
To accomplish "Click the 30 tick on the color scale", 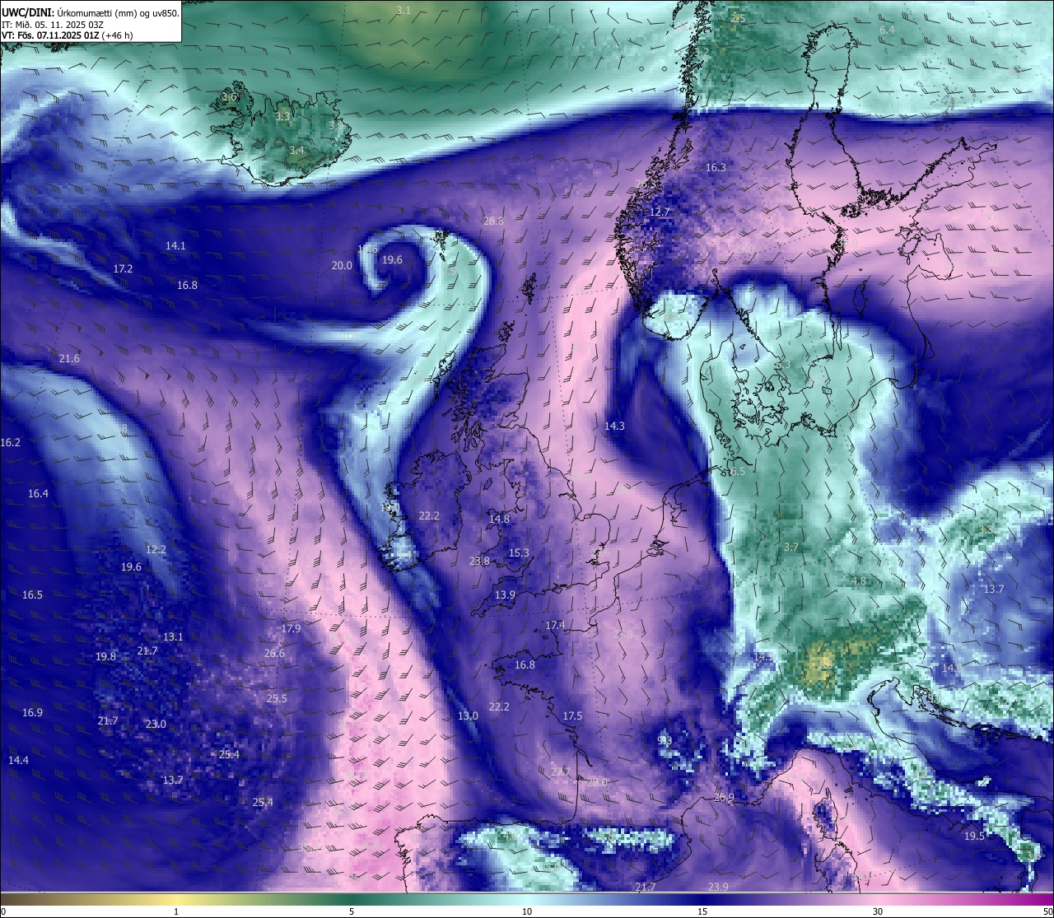I will [878, 911].
